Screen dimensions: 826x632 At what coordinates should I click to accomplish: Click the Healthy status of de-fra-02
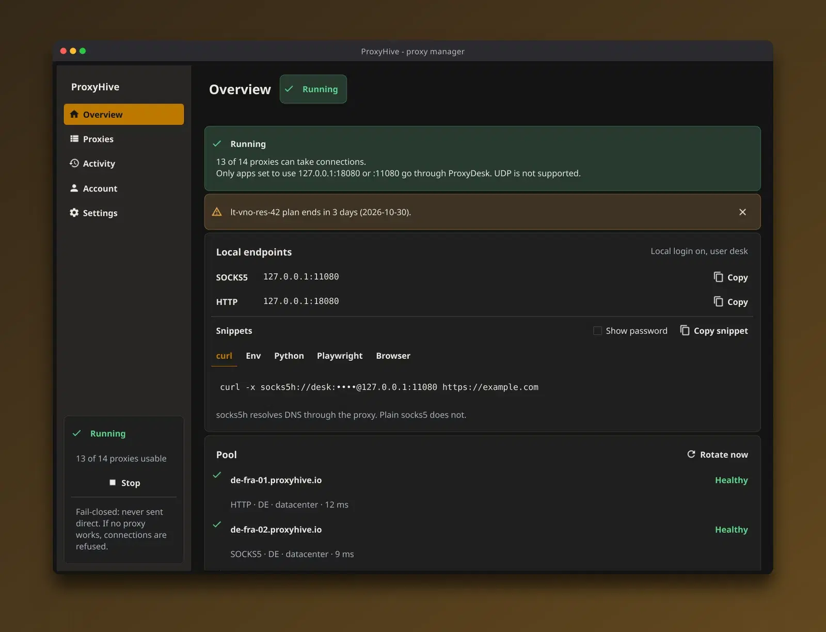(731, 529)
